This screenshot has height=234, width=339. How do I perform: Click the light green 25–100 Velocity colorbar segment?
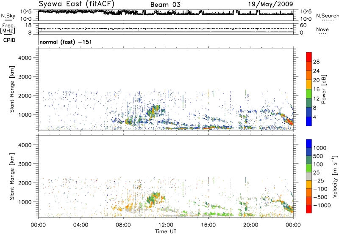point(309,168)
